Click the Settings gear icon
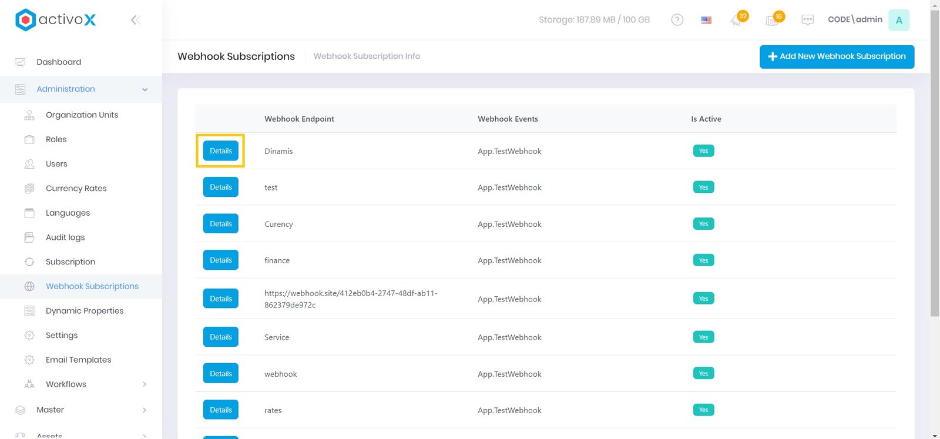The image size is (940, 439). coord(29,336)
